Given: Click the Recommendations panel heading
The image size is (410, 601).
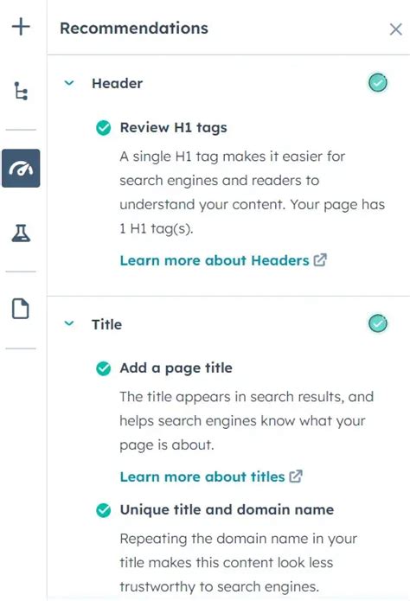Looking at the screenshot, I should 134,29.
